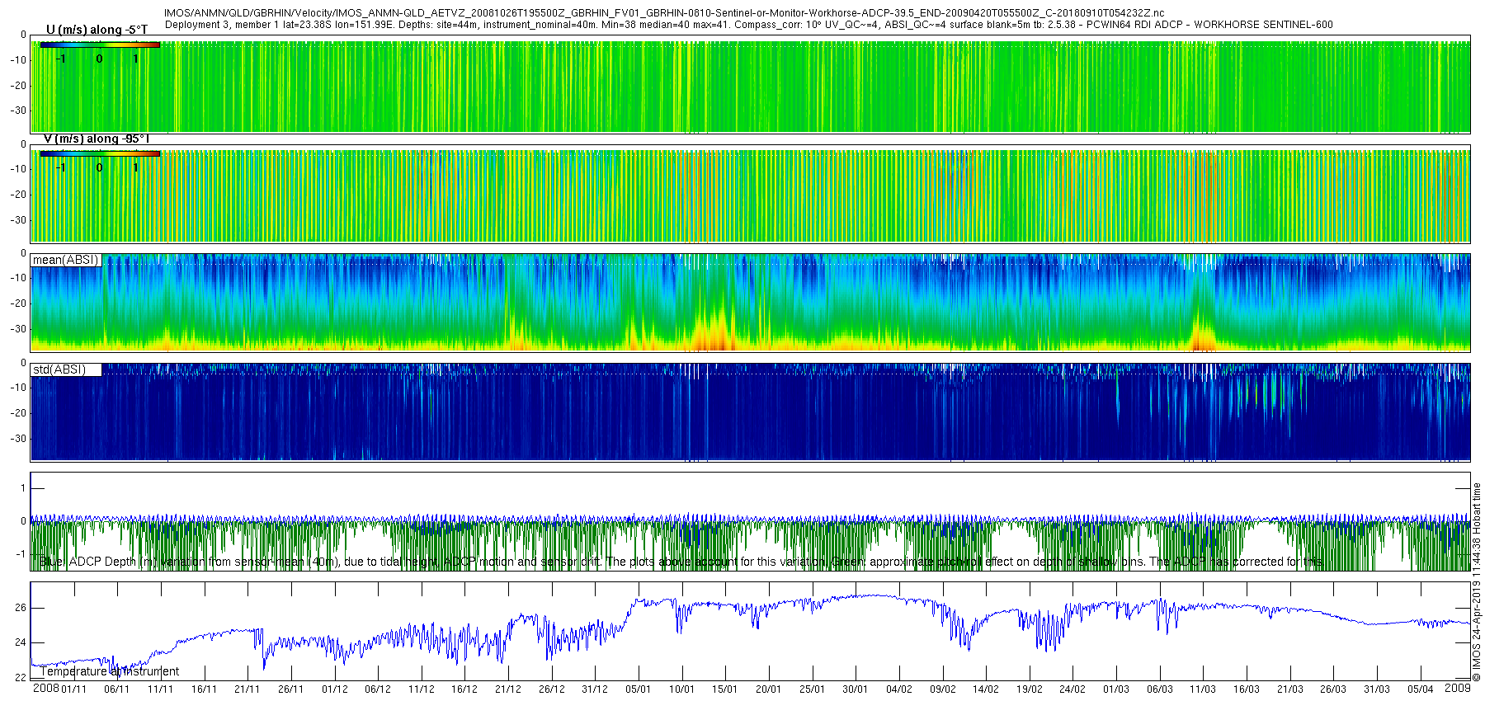The image size is (1485, 701).
Task: Click the 'U (m/s) along -5°T' label
Action: pos(97,30)
